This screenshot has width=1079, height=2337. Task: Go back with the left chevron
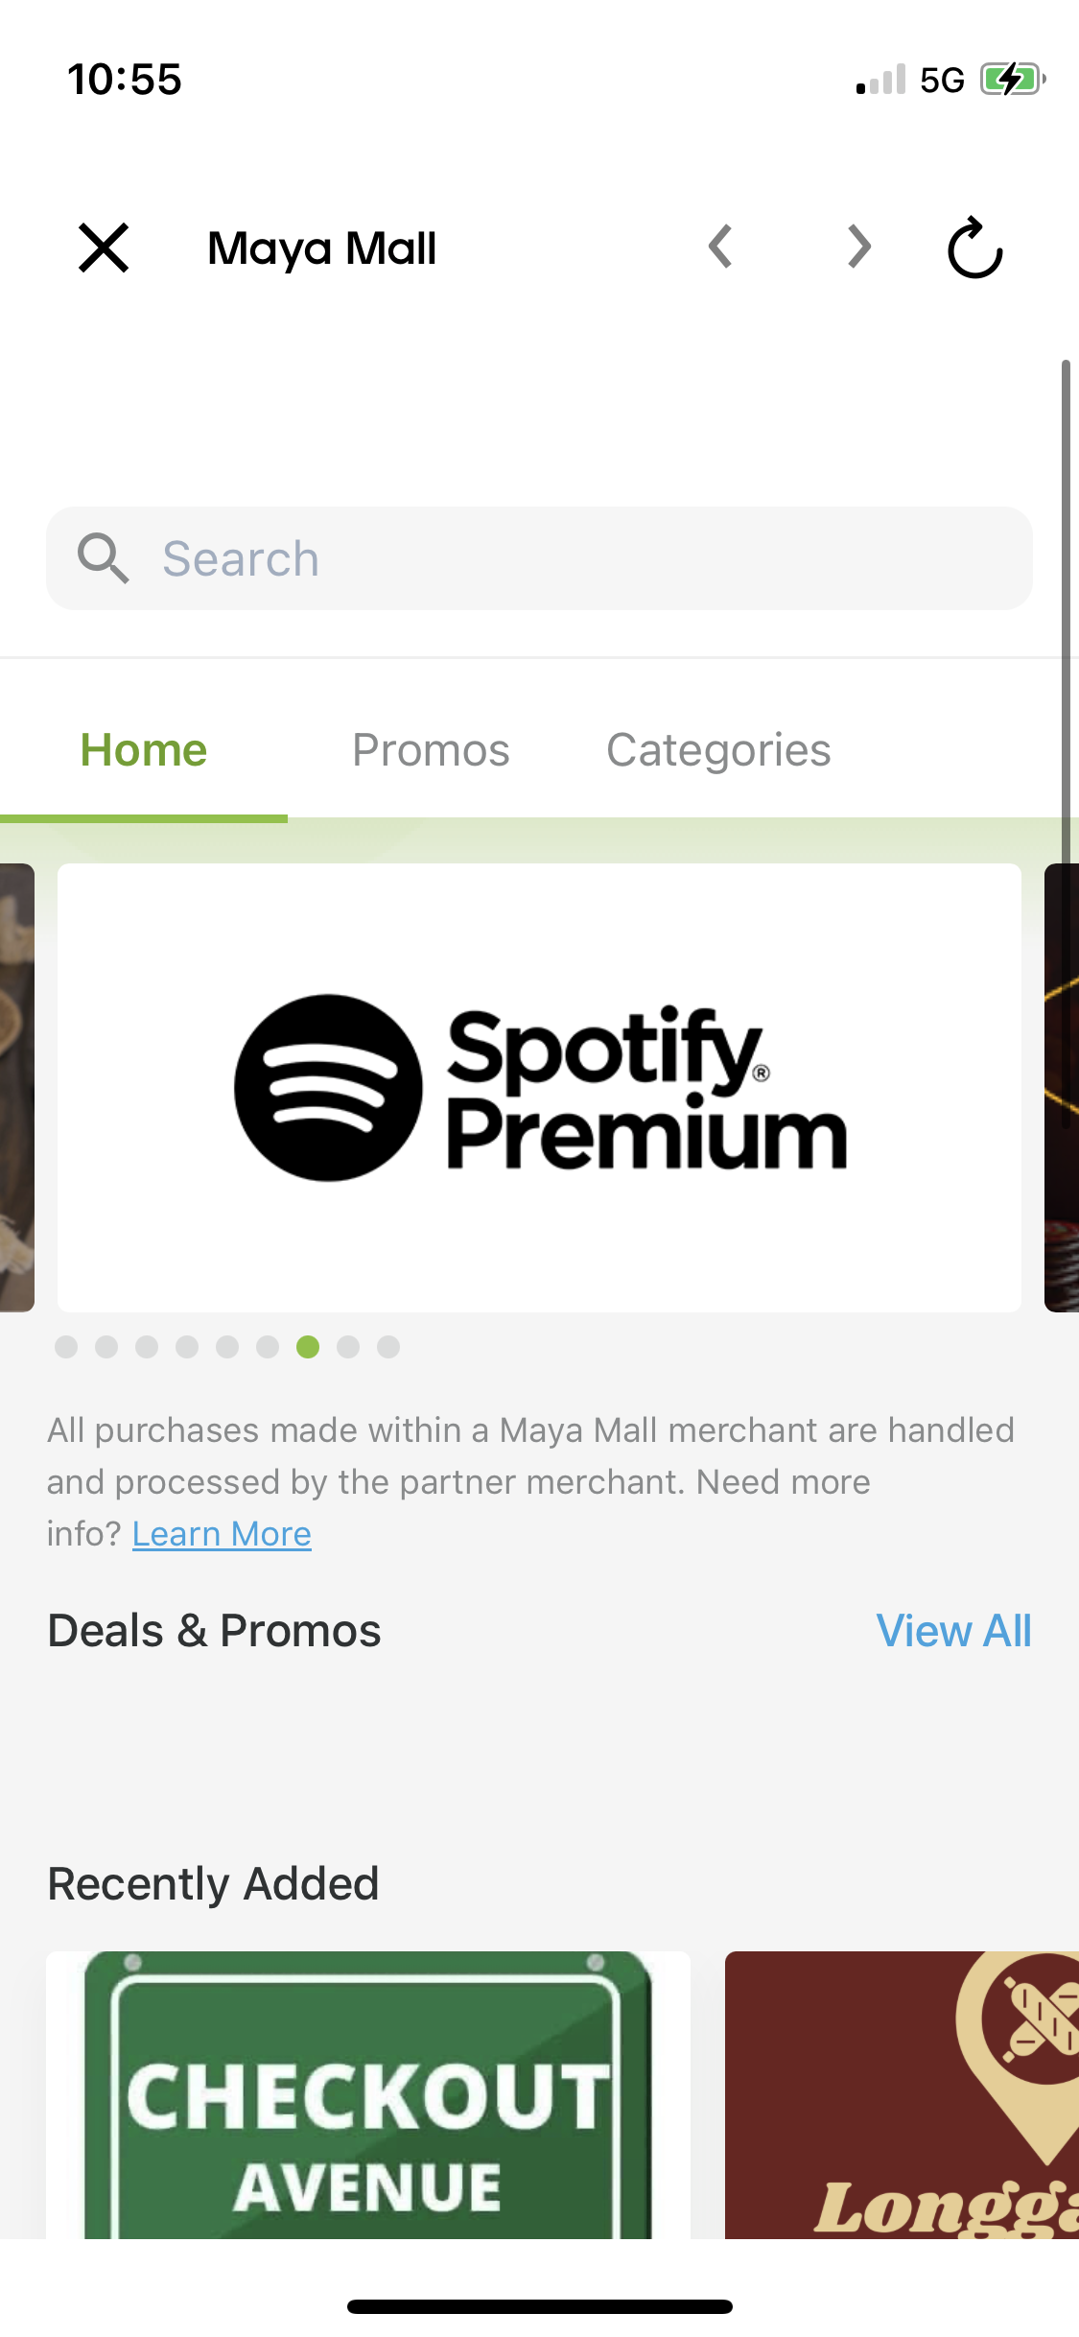point(720,247)
